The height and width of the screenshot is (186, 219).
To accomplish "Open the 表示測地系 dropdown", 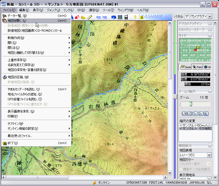I will pos(209,178).
